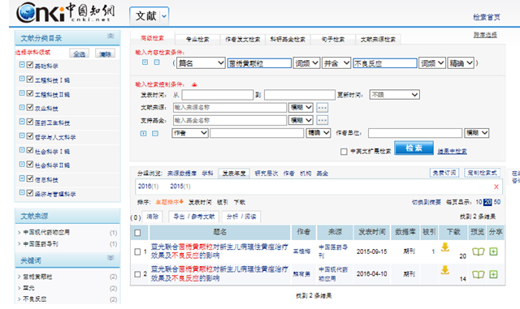Click the 跨库选择 link
Viewport: 520px width, 309px height.
[x=485, y=35]
